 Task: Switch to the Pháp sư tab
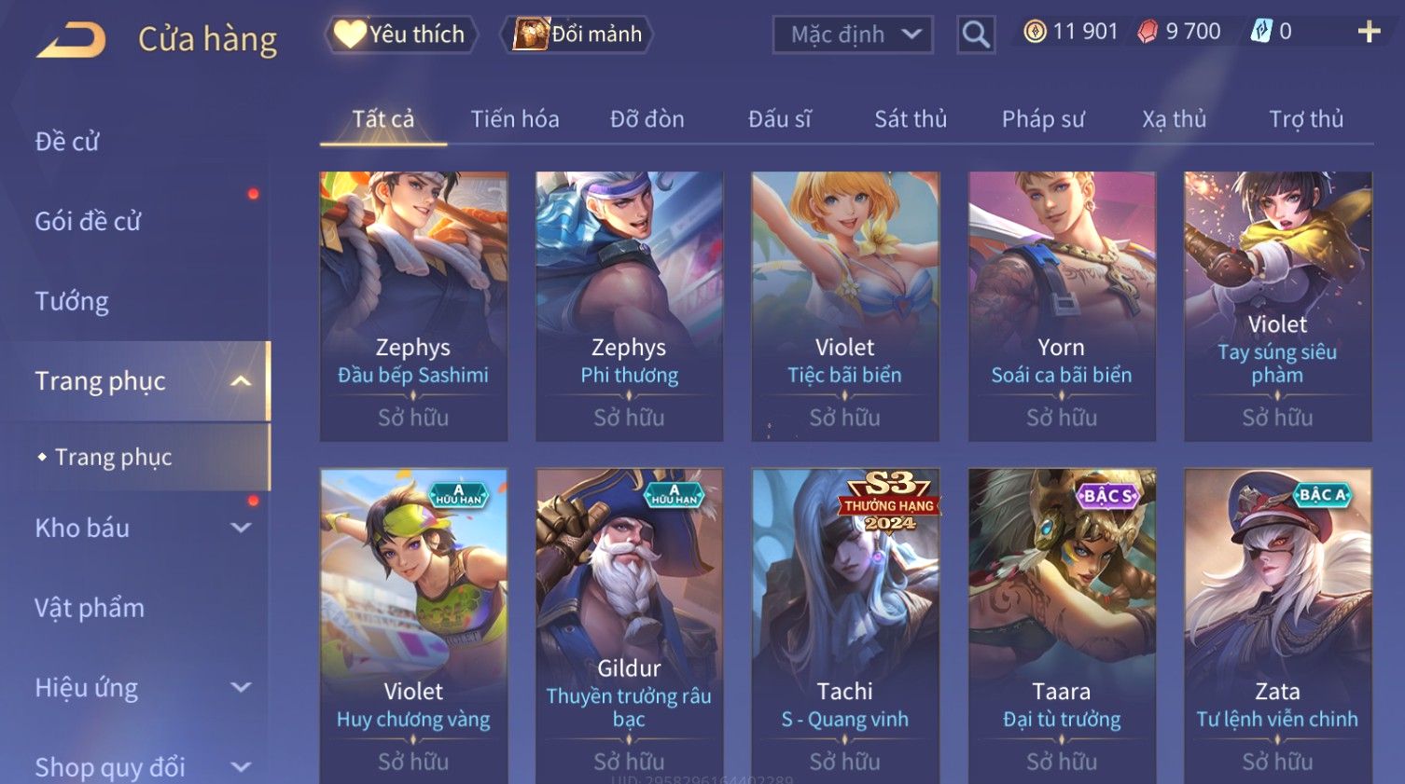1043,119
